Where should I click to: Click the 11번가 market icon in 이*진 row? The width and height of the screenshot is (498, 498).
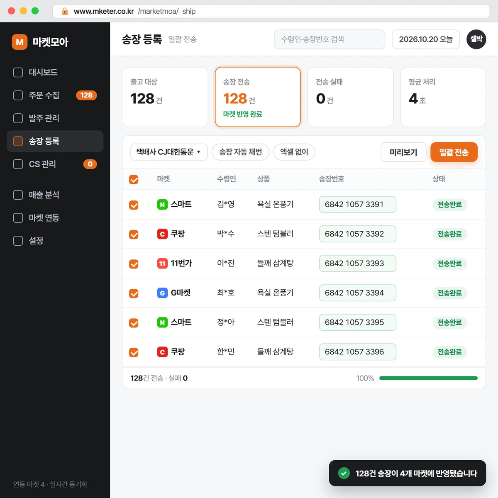pos(162,264)
